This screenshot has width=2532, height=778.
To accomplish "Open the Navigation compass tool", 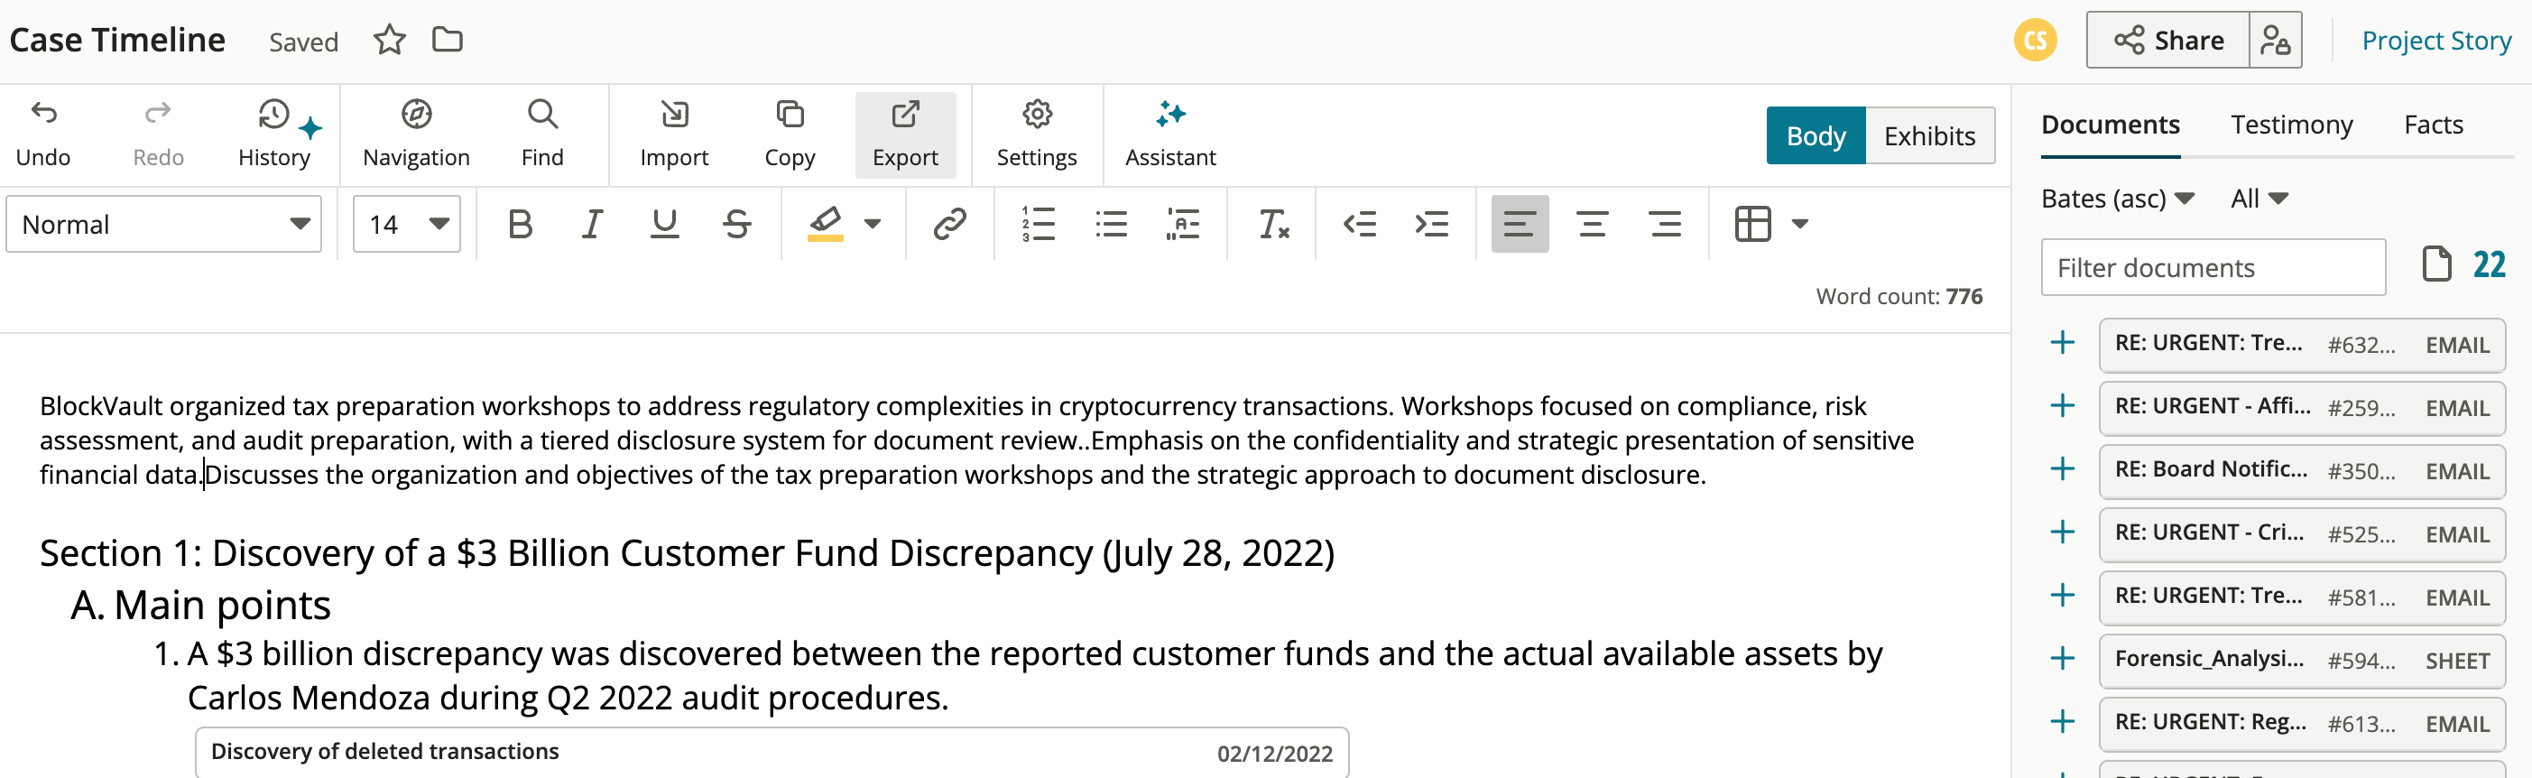I will tap(416, 134).
